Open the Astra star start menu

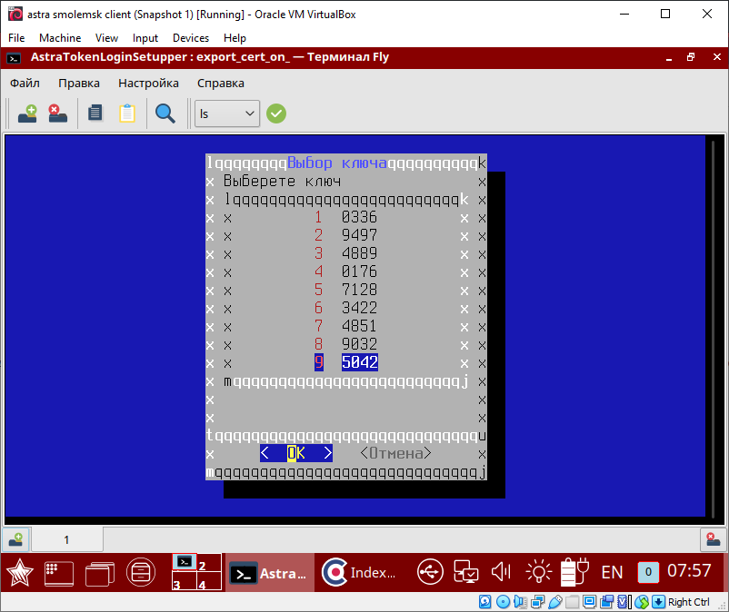(19, 573)
